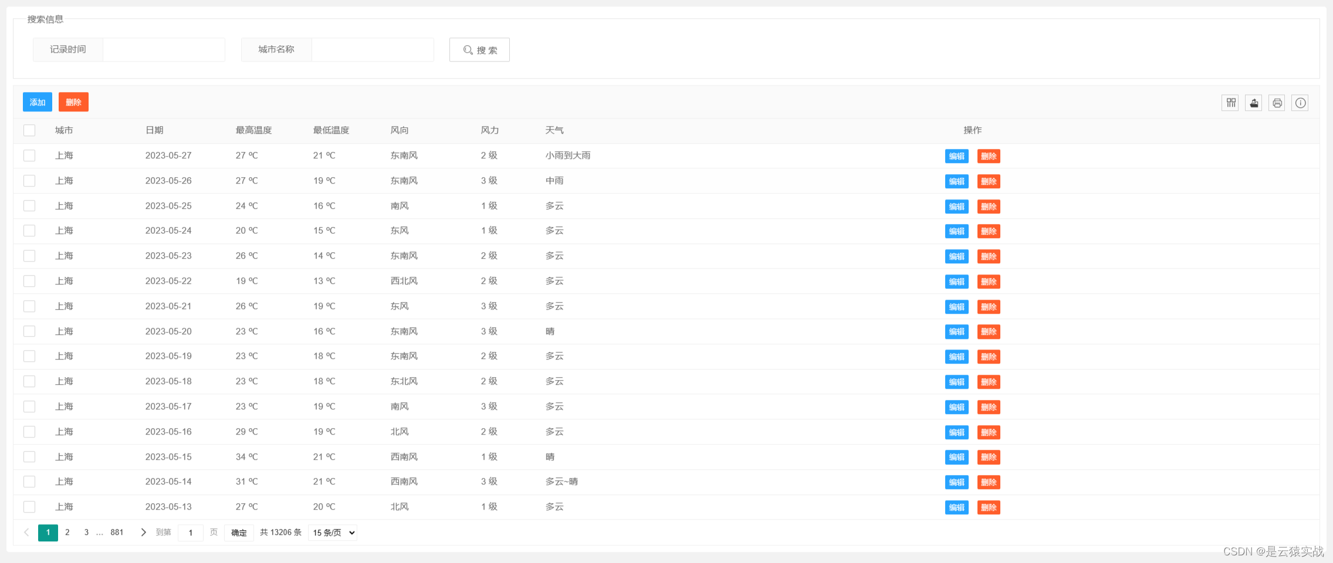Go to page 3
1333x563 pixels.
[x=86, y=533]
